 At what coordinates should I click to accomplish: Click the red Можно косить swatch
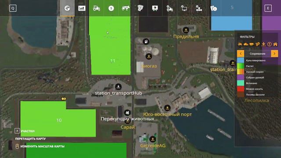[x=241, y=89]
